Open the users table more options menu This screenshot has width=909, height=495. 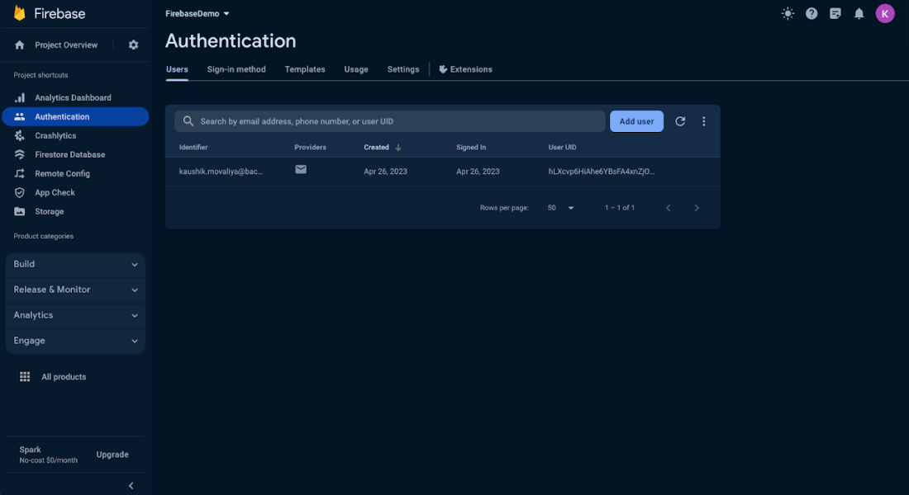coord(704,121)
